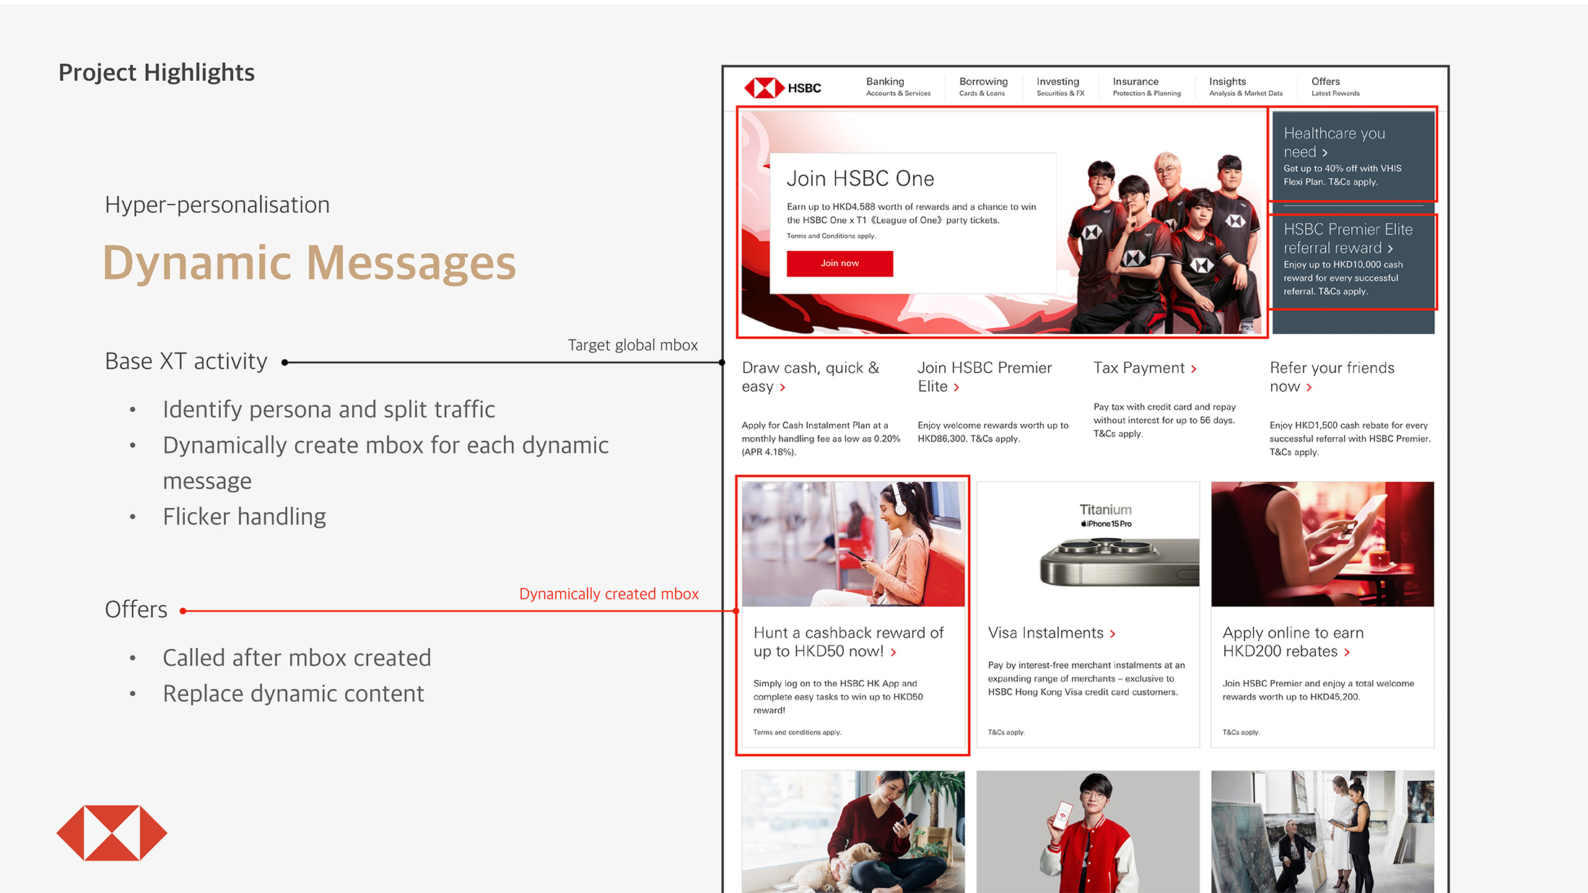Click arrow after Apply online to earn rebates

[x=1347, y=653]
